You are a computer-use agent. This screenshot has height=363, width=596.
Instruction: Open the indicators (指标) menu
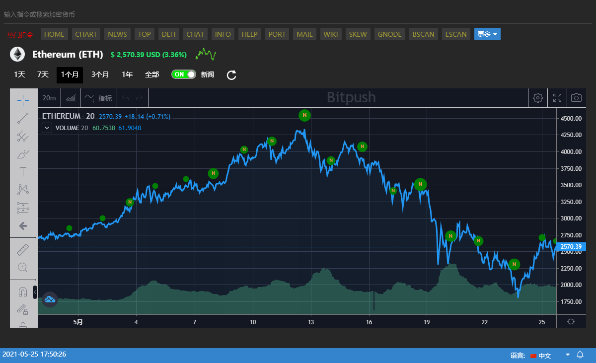click(x=98, y=98)
